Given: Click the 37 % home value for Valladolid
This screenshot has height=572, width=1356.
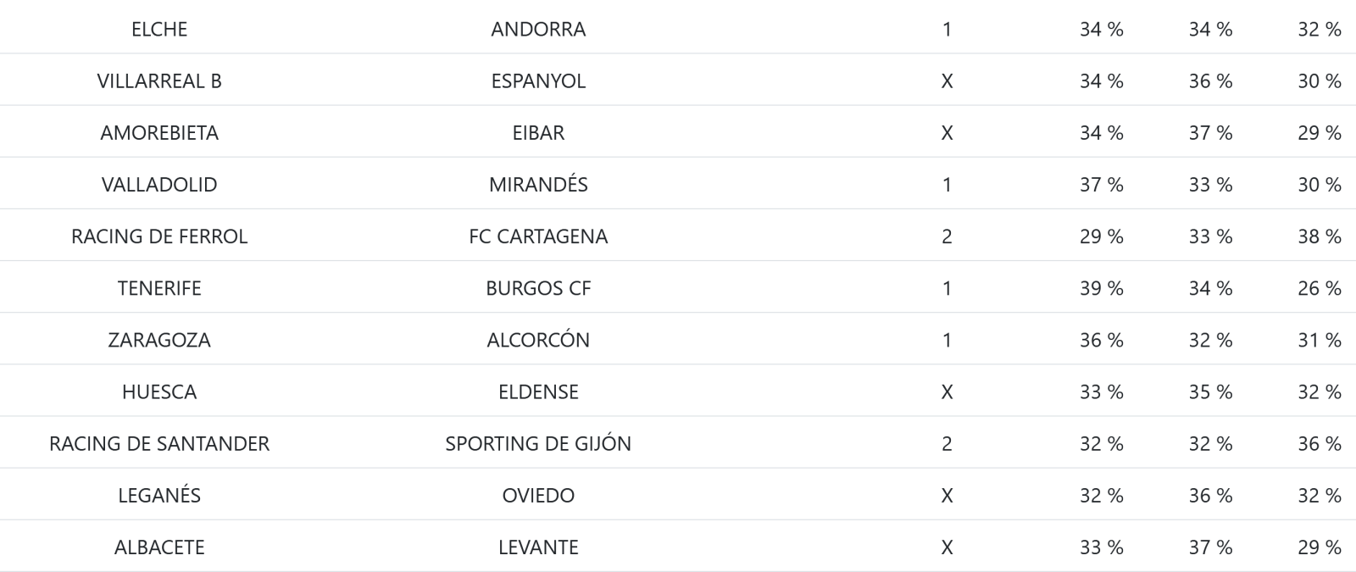Looking at the screenshot, I should [1101, 184].
